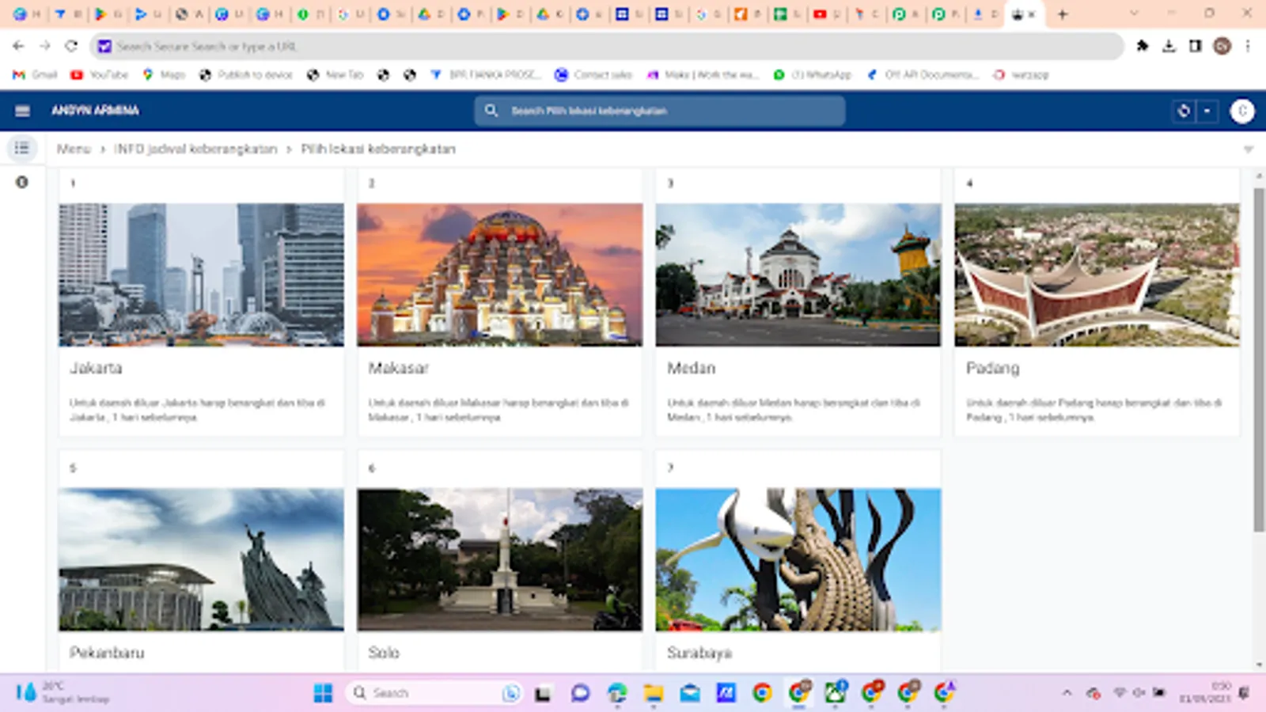Go to Menu in the breadcrumb
Image resolution: width=1266 pixels, height=712 pixels.
74,149
